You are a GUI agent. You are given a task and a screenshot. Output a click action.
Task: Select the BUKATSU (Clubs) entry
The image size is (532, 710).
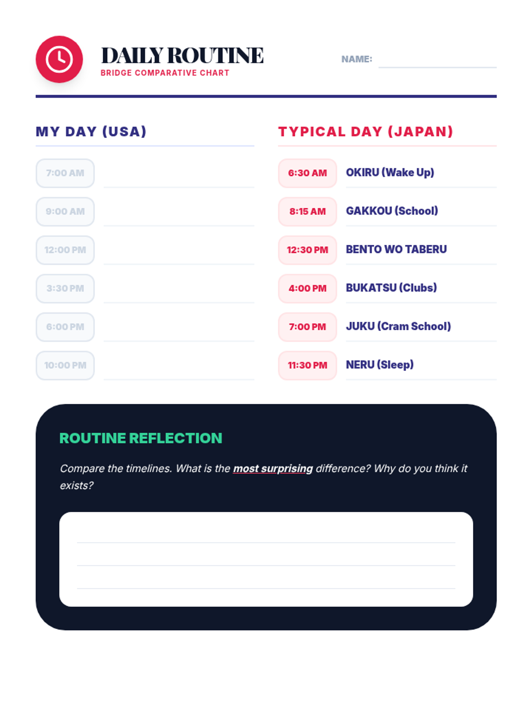(391, 288)
